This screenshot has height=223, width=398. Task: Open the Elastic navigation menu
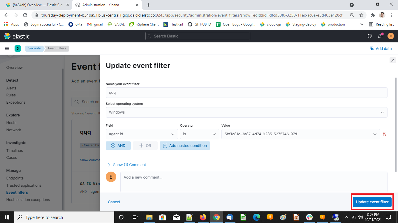pos(7,48)
